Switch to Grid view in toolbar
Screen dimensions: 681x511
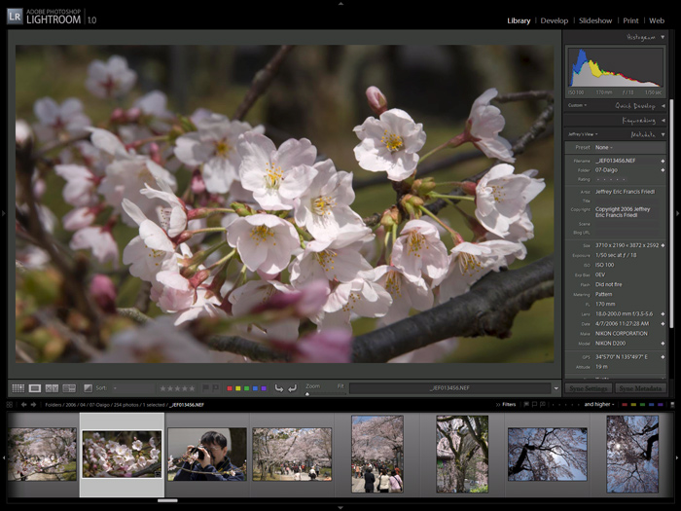(x=18, y=388)
